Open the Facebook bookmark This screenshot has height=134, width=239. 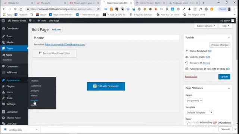21,15
